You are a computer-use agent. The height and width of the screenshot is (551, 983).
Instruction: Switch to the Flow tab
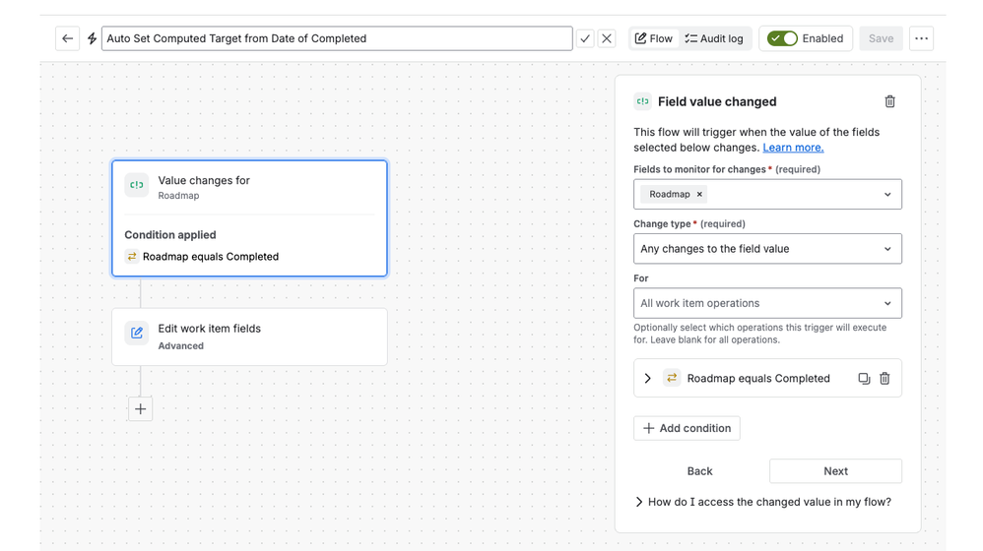654,38
